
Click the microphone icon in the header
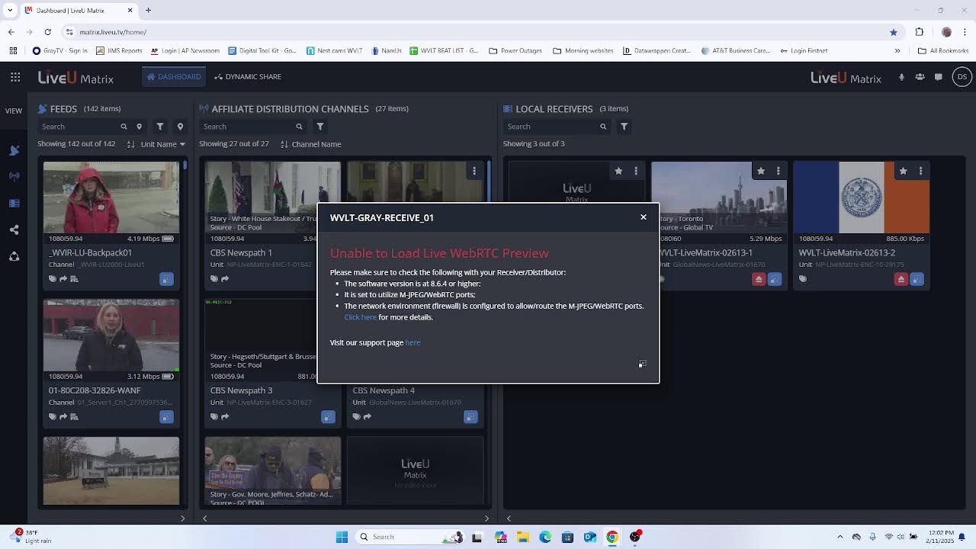coord(901,77)
